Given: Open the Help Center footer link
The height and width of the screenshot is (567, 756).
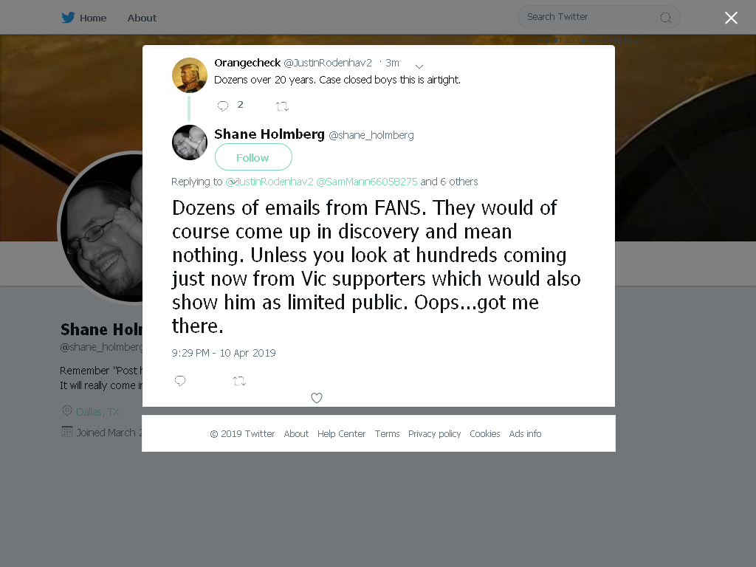Looking at the screenshot, I should (341, 434).
